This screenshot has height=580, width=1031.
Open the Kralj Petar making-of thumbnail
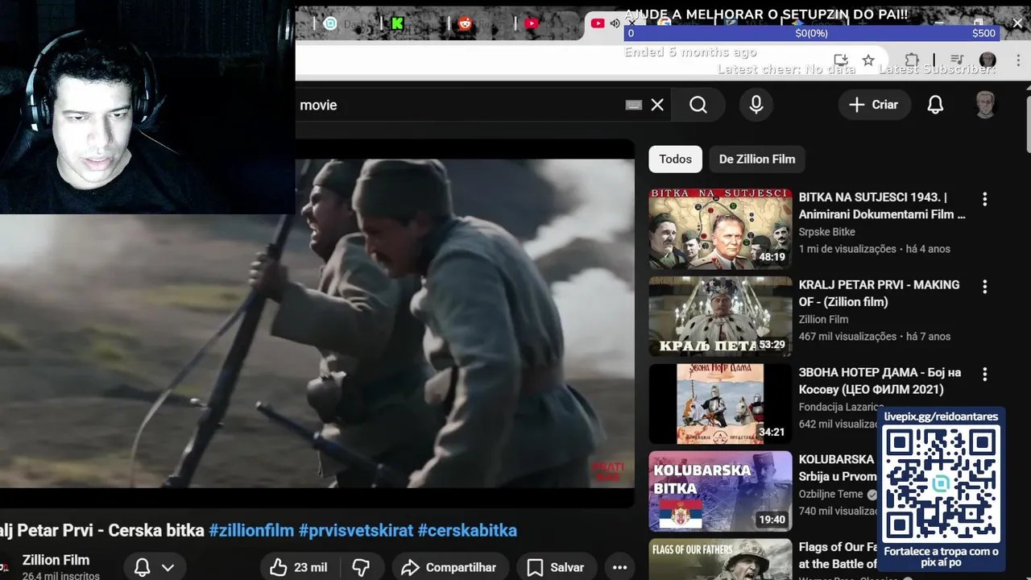[x=720, y=317]
